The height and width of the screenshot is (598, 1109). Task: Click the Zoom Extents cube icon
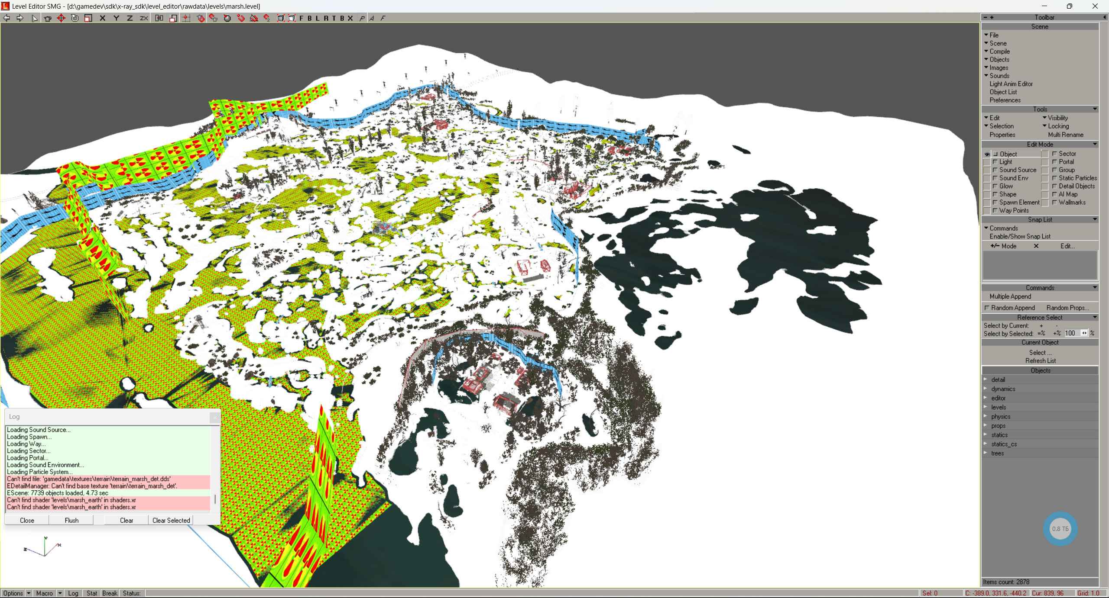[281, 18]
